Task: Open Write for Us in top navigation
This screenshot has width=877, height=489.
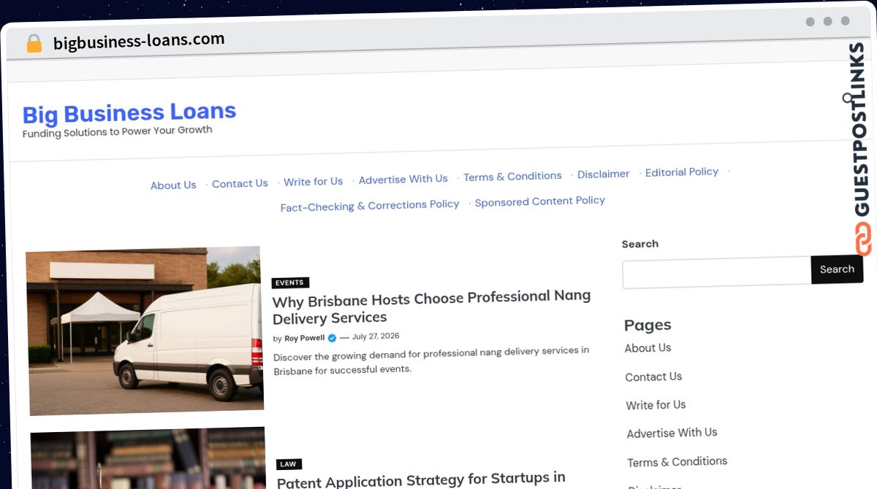Action: coord(313,182)
